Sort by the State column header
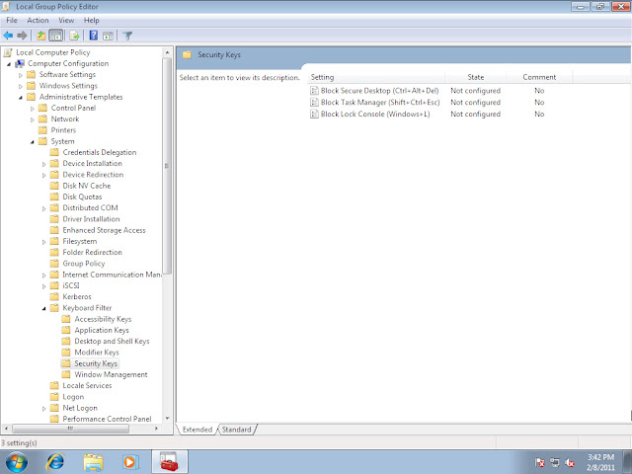The height and width of the screenshot is (474, 632). click(x=476, y=77)
